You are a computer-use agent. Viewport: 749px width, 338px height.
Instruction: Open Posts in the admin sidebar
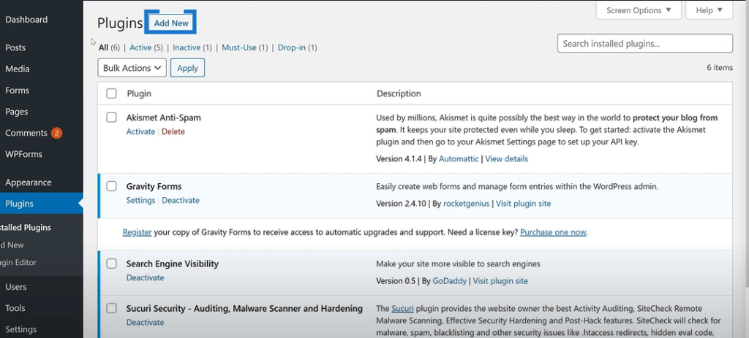[x=15, y=47]
